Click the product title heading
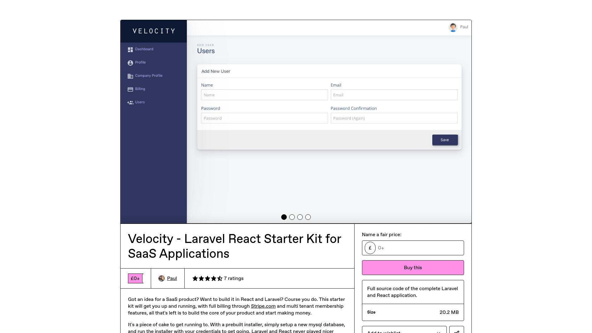 click(235, 246)
